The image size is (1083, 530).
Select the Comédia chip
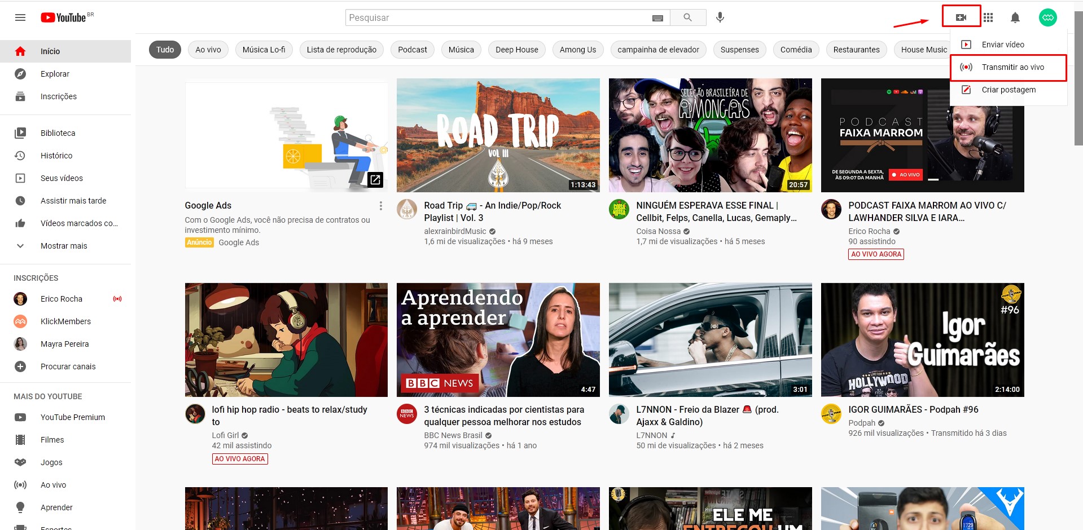796,50
